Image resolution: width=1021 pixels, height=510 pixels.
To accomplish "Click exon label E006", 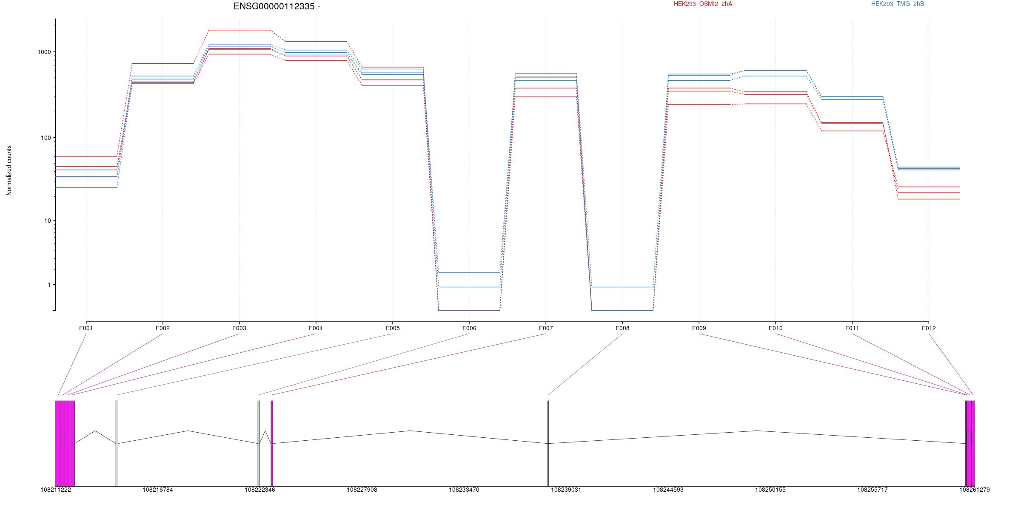I will [x=469, y=328].
